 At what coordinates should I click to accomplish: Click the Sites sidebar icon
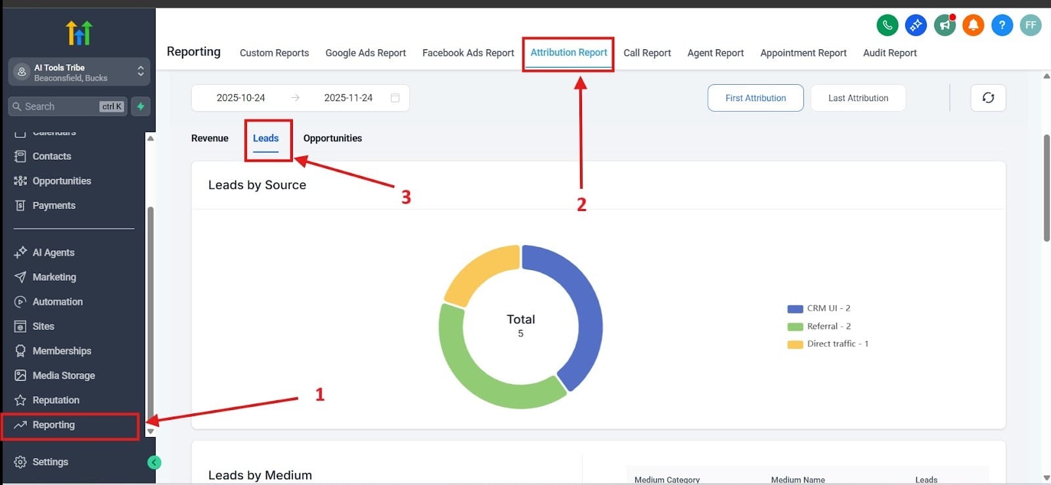(x=20, y=327)
